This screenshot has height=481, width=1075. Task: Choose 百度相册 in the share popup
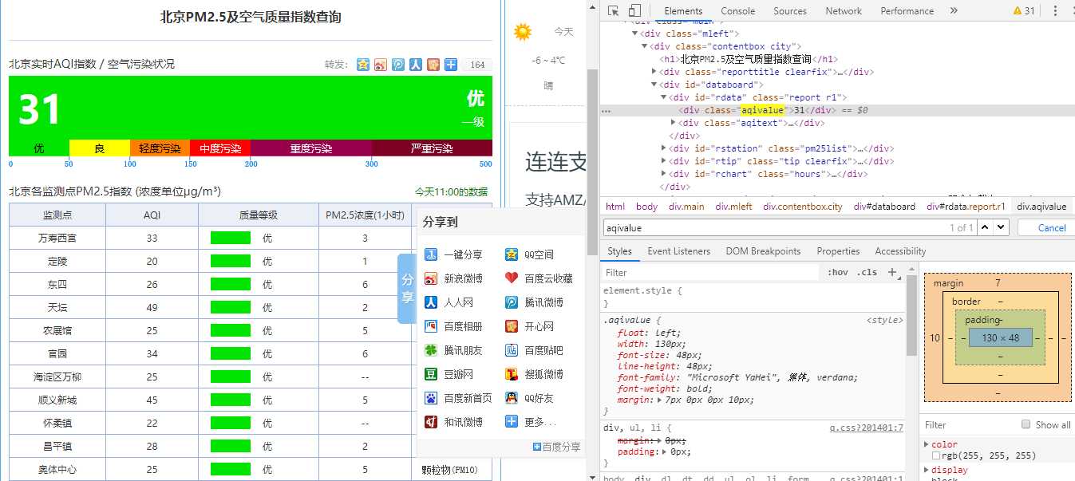click(x=453, y=326)
